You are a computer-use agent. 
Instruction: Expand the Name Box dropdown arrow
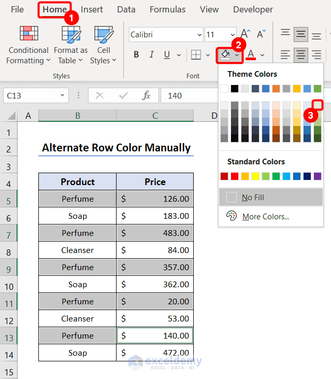[x=62, y=95]
